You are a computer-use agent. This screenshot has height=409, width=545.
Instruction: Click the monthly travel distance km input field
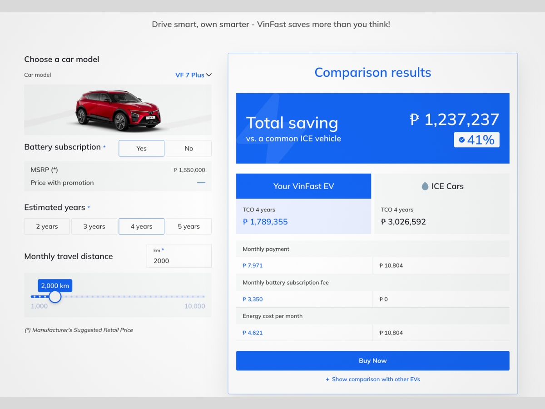tap(179, 256)
